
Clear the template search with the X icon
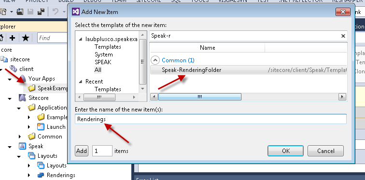click(x=343, y=36)
